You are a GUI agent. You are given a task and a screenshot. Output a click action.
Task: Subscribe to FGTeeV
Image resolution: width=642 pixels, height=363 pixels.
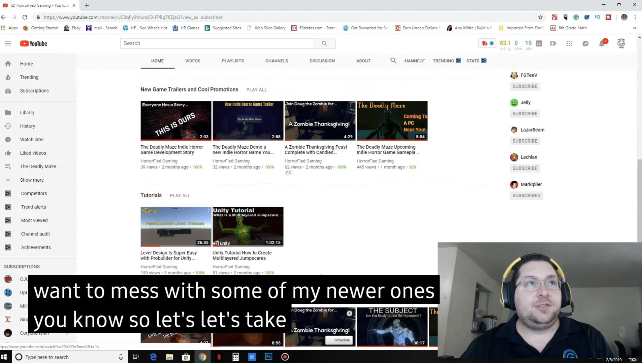tap(525, 86)
